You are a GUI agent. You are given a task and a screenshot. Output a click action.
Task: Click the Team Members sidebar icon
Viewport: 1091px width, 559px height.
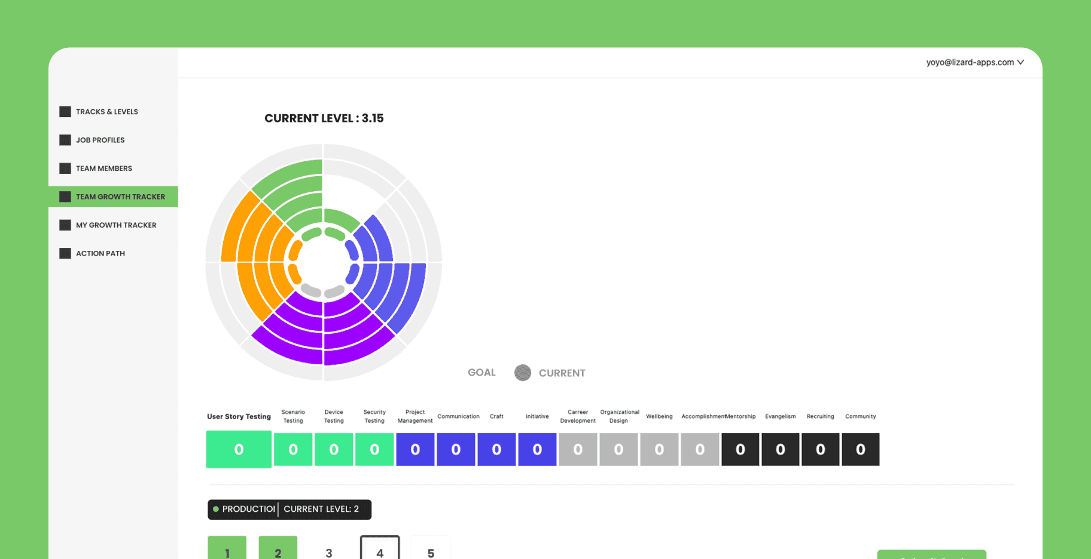pos(65,168)
